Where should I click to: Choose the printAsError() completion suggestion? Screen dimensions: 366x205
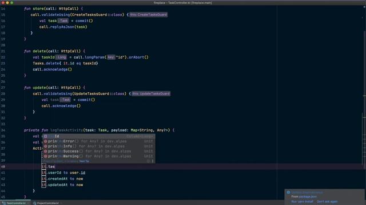[x=98, y=141]
